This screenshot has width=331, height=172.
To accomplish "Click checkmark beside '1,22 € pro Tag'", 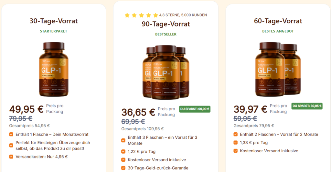I will click(123, 151).
